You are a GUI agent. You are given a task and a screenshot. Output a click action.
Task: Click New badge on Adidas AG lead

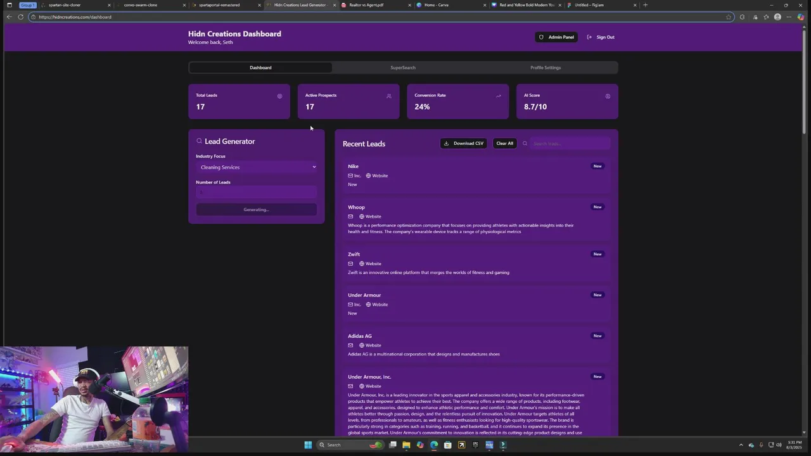click(597, 336)
